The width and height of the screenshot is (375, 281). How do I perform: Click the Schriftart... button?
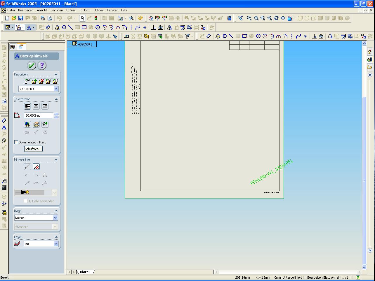[33, 149]
